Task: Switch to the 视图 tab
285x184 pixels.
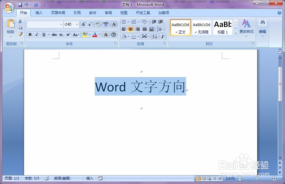Action: click(x=124, y=13)
